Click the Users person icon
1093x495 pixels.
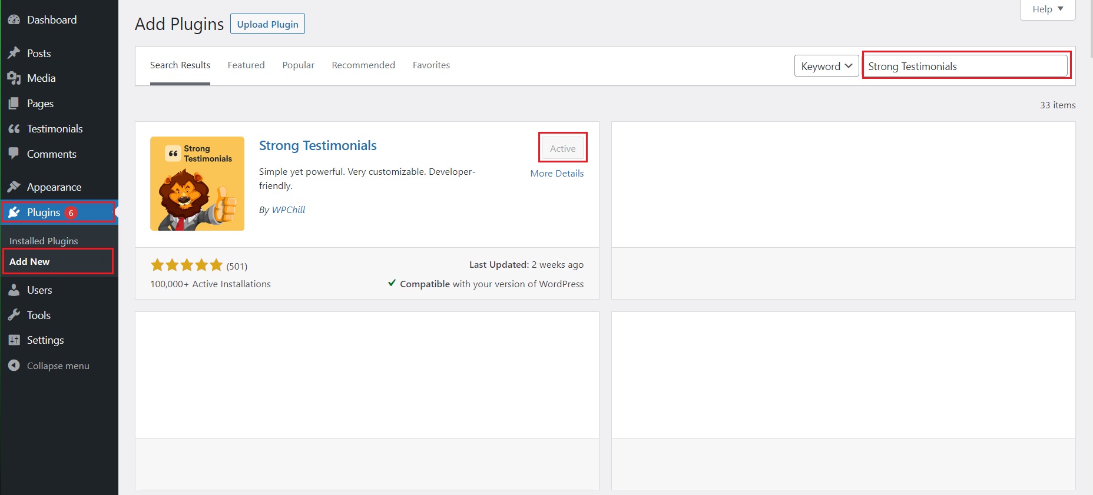(x=14, y=290)
